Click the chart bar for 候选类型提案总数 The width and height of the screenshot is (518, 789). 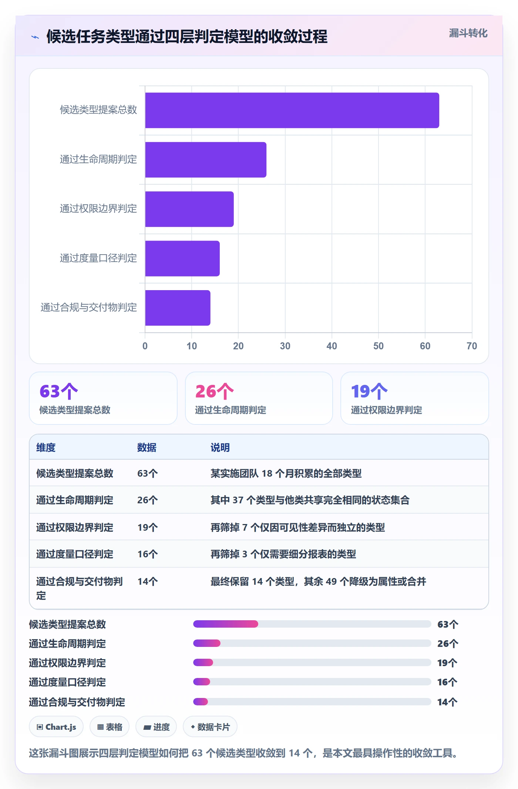[x=292, y=110]
